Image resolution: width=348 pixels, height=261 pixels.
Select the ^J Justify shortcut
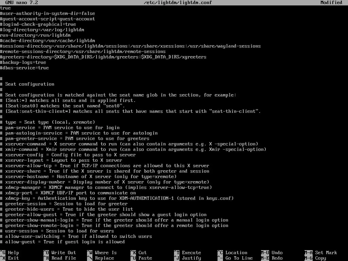(188, 258)
